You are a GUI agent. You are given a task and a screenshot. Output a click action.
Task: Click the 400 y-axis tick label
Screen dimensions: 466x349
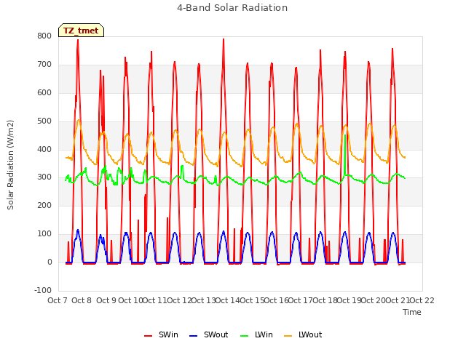[x=44, y=149]
